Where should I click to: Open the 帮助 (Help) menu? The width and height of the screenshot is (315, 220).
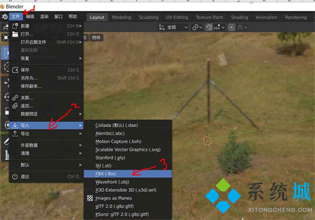point(73,17)
